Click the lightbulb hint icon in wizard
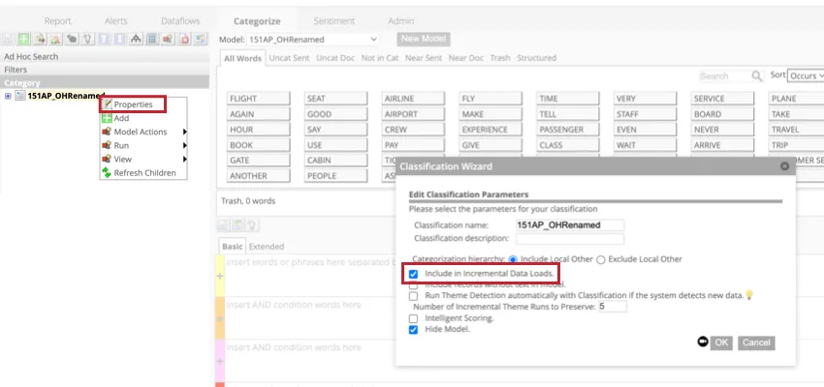This screenshot has width=824, height=387. coord(748,295)
